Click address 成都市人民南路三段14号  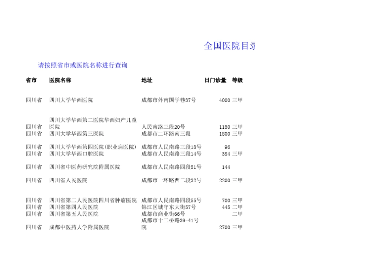coord(171,154)
